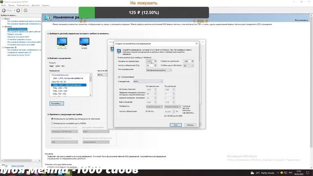Click the taskbar clock

[299, 173]
